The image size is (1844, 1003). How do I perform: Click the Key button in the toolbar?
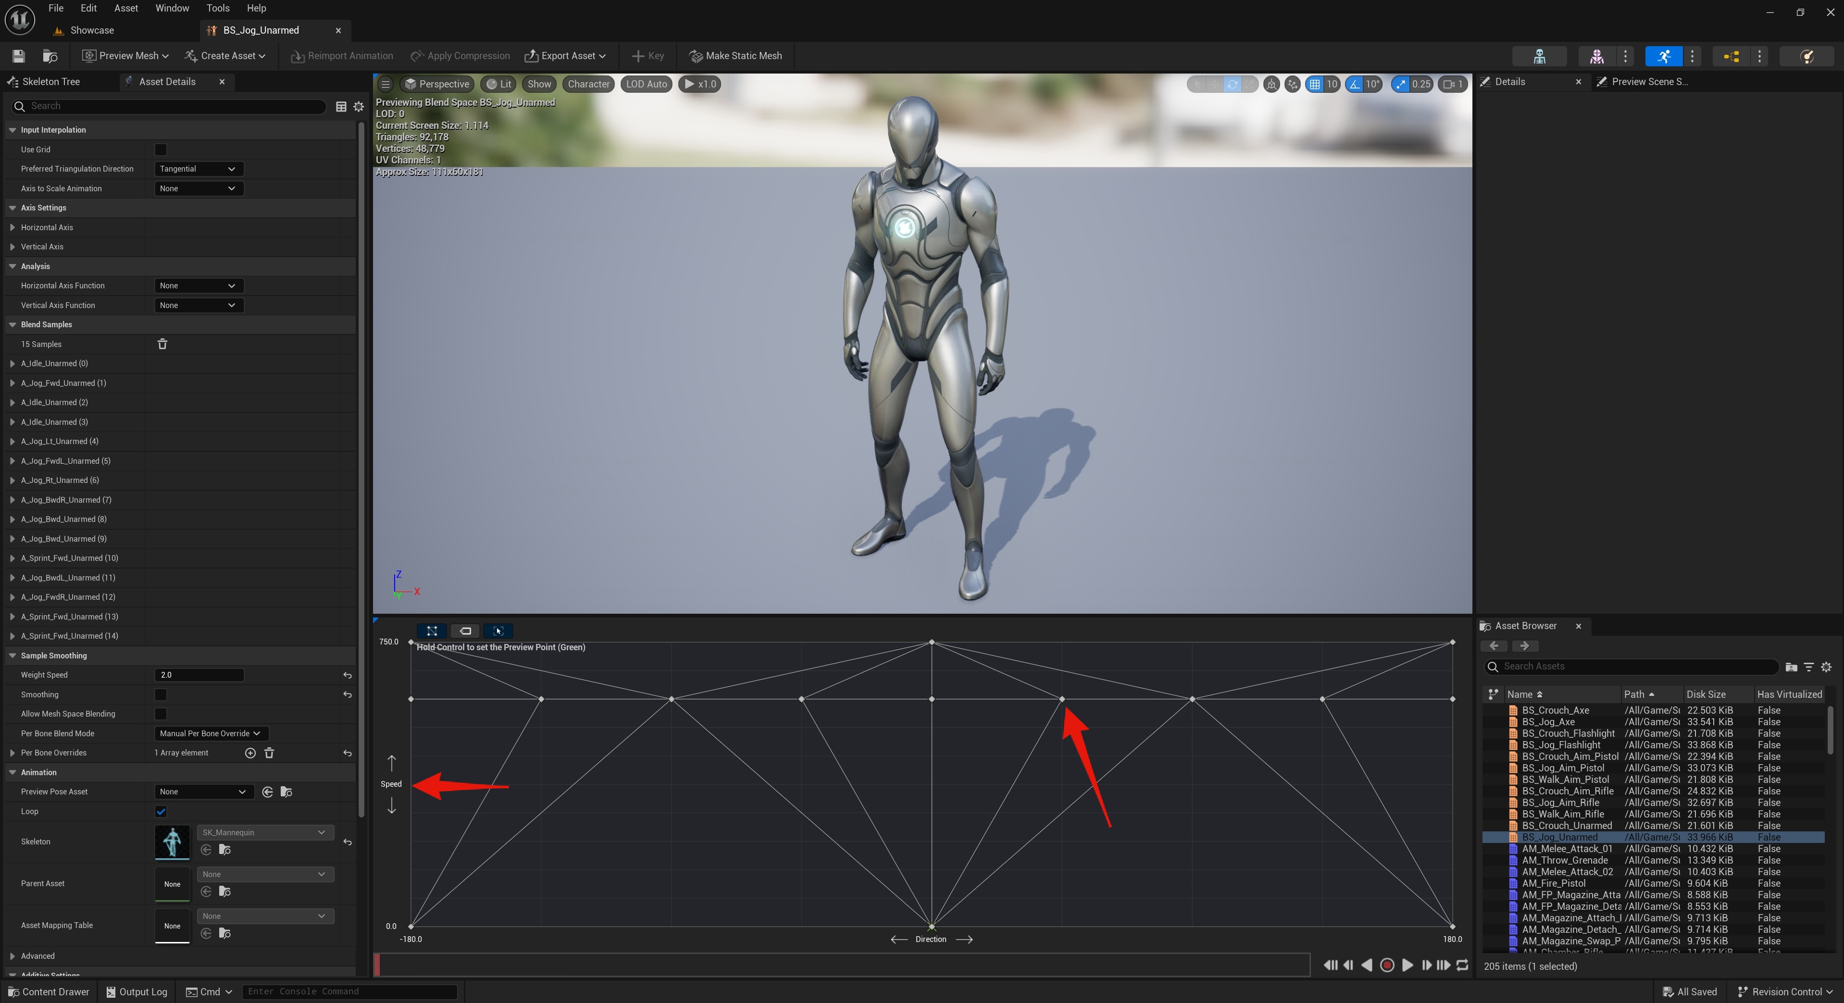(647, 55)
